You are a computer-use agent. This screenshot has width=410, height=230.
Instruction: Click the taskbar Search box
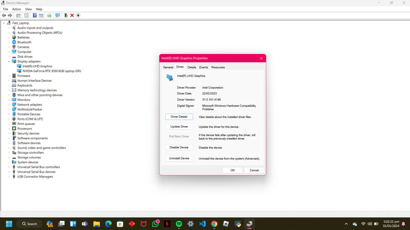coord(29,224)
